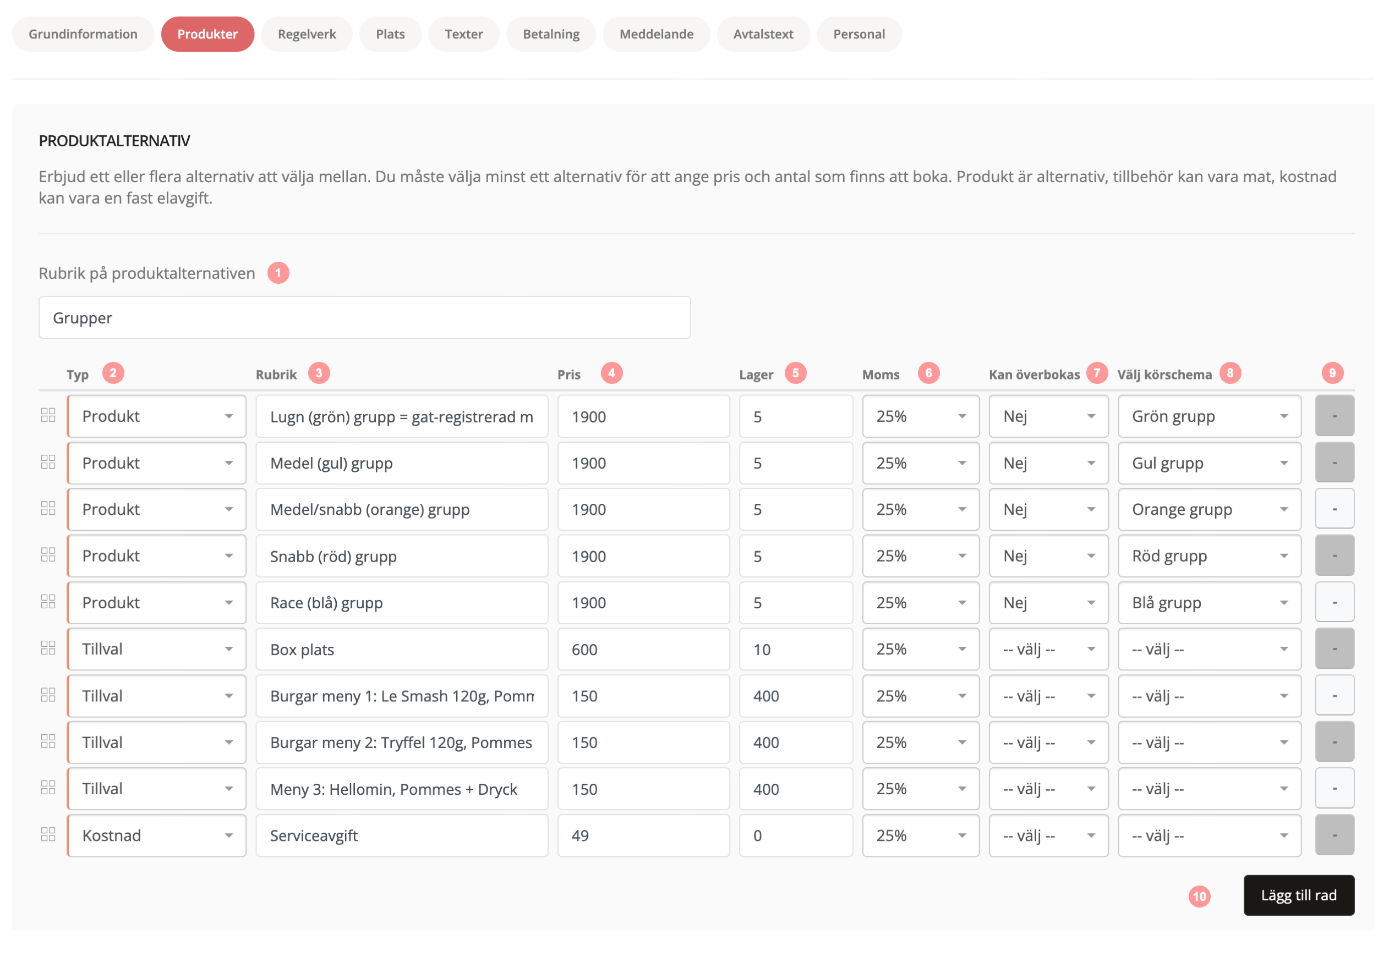Click help badge 1 next to Rubrik på produktalternativen

[x=278, y=273]
